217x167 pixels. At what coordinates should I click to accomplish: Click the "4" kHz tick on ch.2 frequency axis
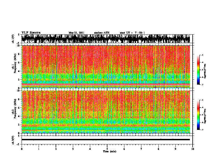[x=19, y=116]
